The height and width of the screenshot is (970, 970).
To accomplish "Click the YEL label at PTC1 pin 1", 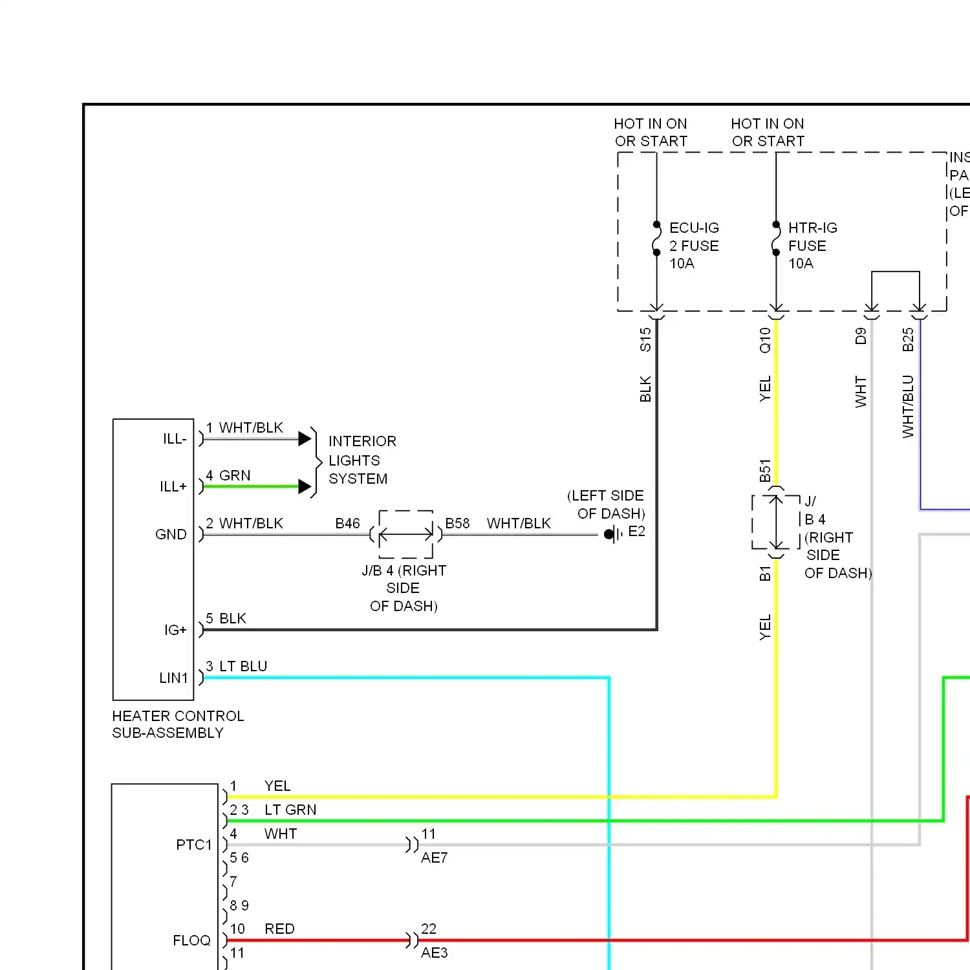I will pos(277,786).
